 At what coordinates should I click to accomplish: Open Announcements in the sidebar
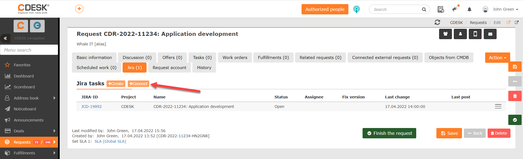click(29, 120)
